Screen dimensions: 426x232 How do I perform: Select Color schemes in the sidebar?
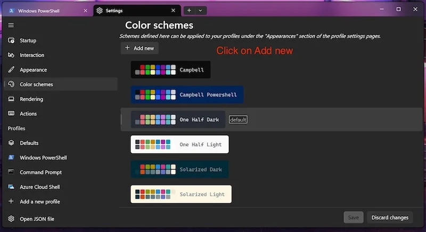point(61,84)
